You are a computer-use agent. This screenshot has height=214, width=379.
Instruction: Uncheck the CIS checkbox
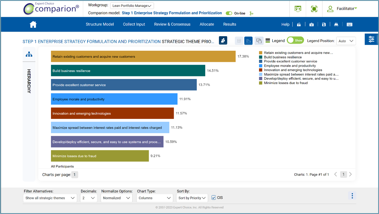214,198
